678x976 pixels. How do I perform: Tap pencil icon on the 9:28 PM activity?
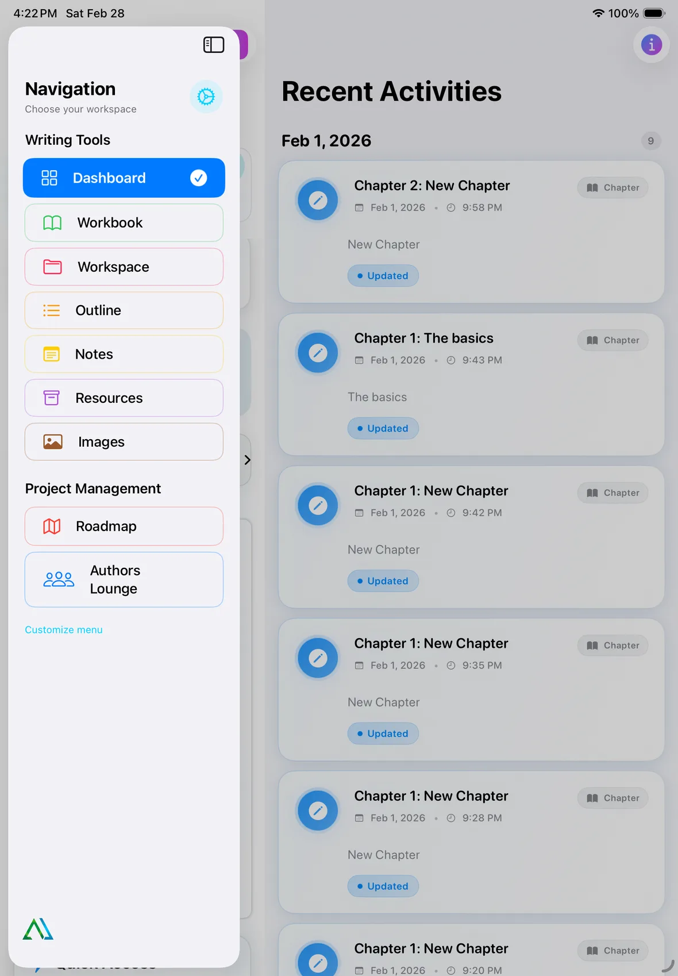click(318, 810)
